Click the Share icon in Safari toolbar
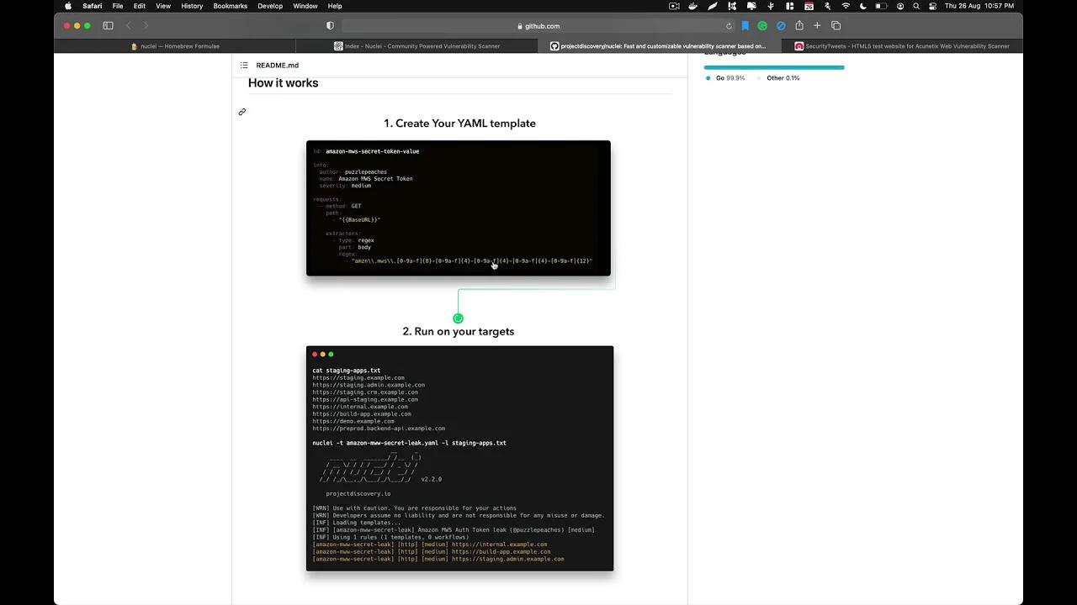 tap(799, 26)
